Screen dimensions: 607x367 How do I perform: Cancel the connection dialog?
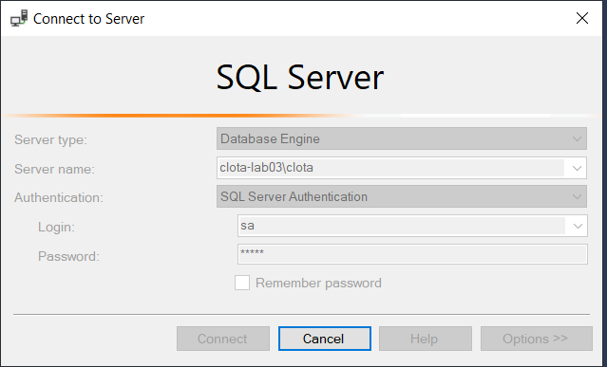[325, 339]
